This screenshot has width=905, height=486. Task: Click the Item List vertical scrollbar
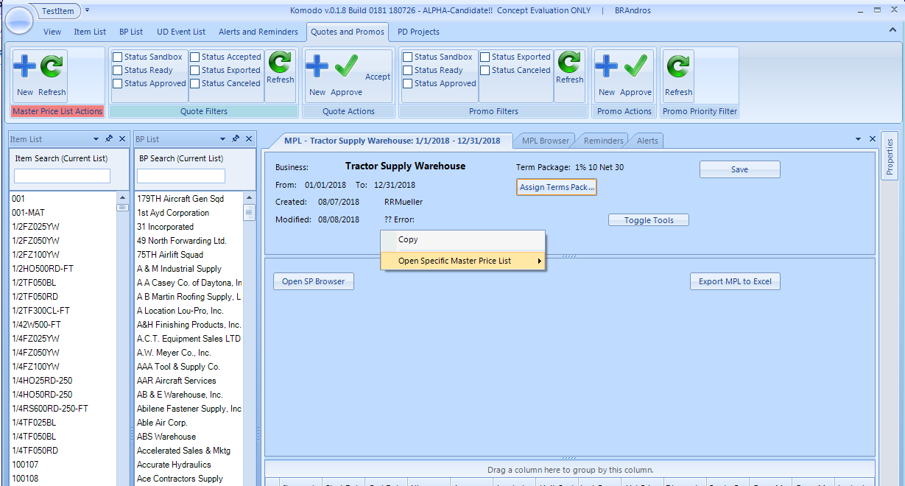pos(123,339)
